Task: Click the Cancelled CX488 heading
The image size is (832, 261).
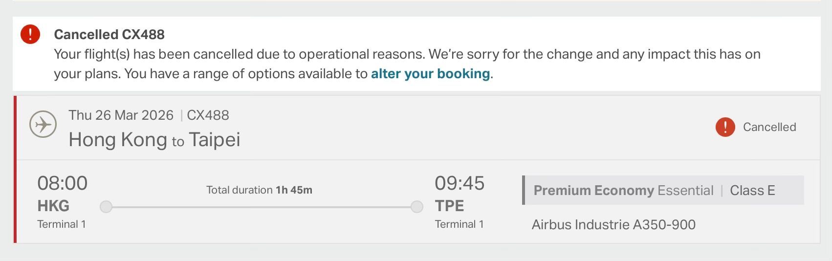Action: pos(109,35)
